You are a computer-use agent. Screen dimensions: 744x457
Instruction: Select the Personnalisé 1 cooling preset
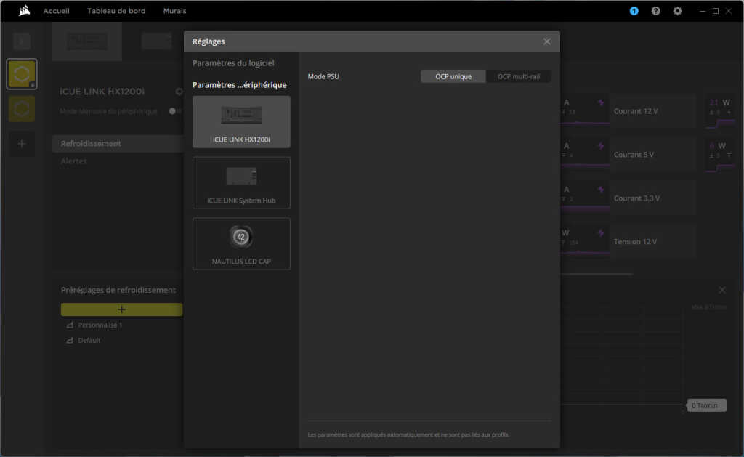point(100,325)
